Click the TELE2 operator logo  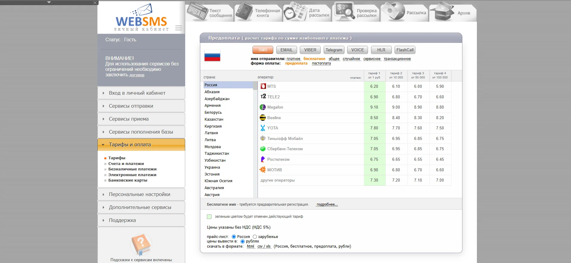(x=263, y=97)
